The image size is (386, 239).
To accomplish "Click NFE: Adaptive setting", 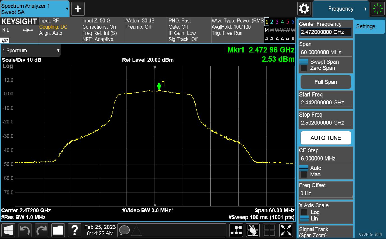I will (98, 39).
